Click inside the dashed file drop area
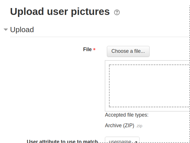Viewport: 190px width, 143px height. coord(149,86)
